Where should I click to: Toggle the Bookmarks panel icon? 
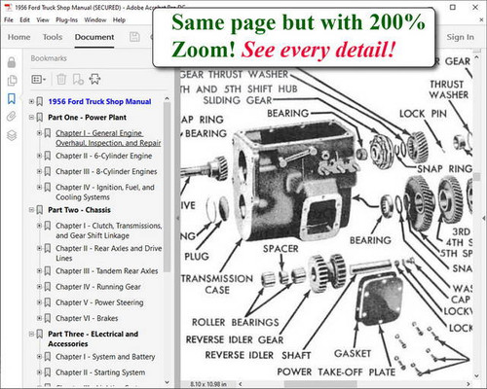(12, 98)
